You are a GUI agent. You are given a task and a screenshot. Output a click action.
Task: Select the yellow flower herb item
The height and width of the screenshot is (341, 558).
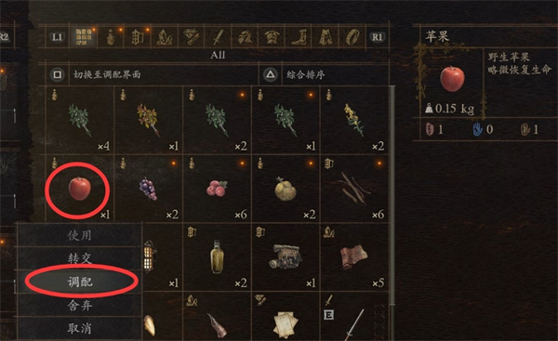tap(354, 120)
